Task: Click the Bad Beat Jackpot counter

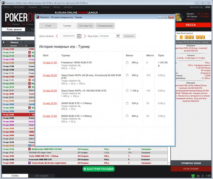Action: coord(192,37)
